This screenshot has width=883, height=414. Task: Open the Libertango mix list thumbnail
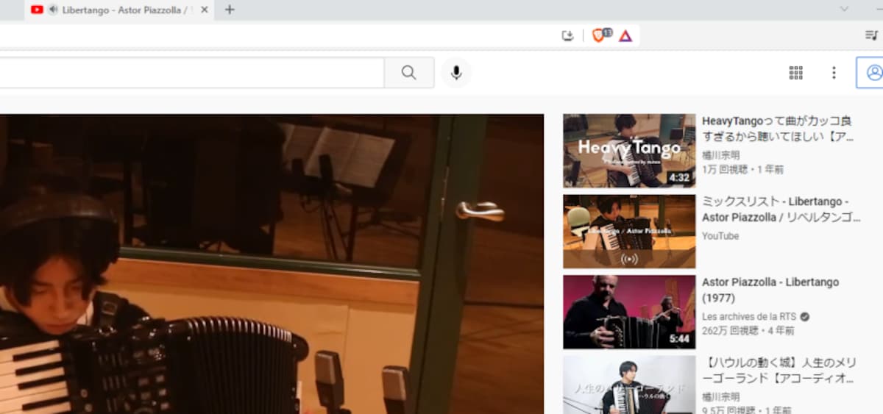point(629,232)
